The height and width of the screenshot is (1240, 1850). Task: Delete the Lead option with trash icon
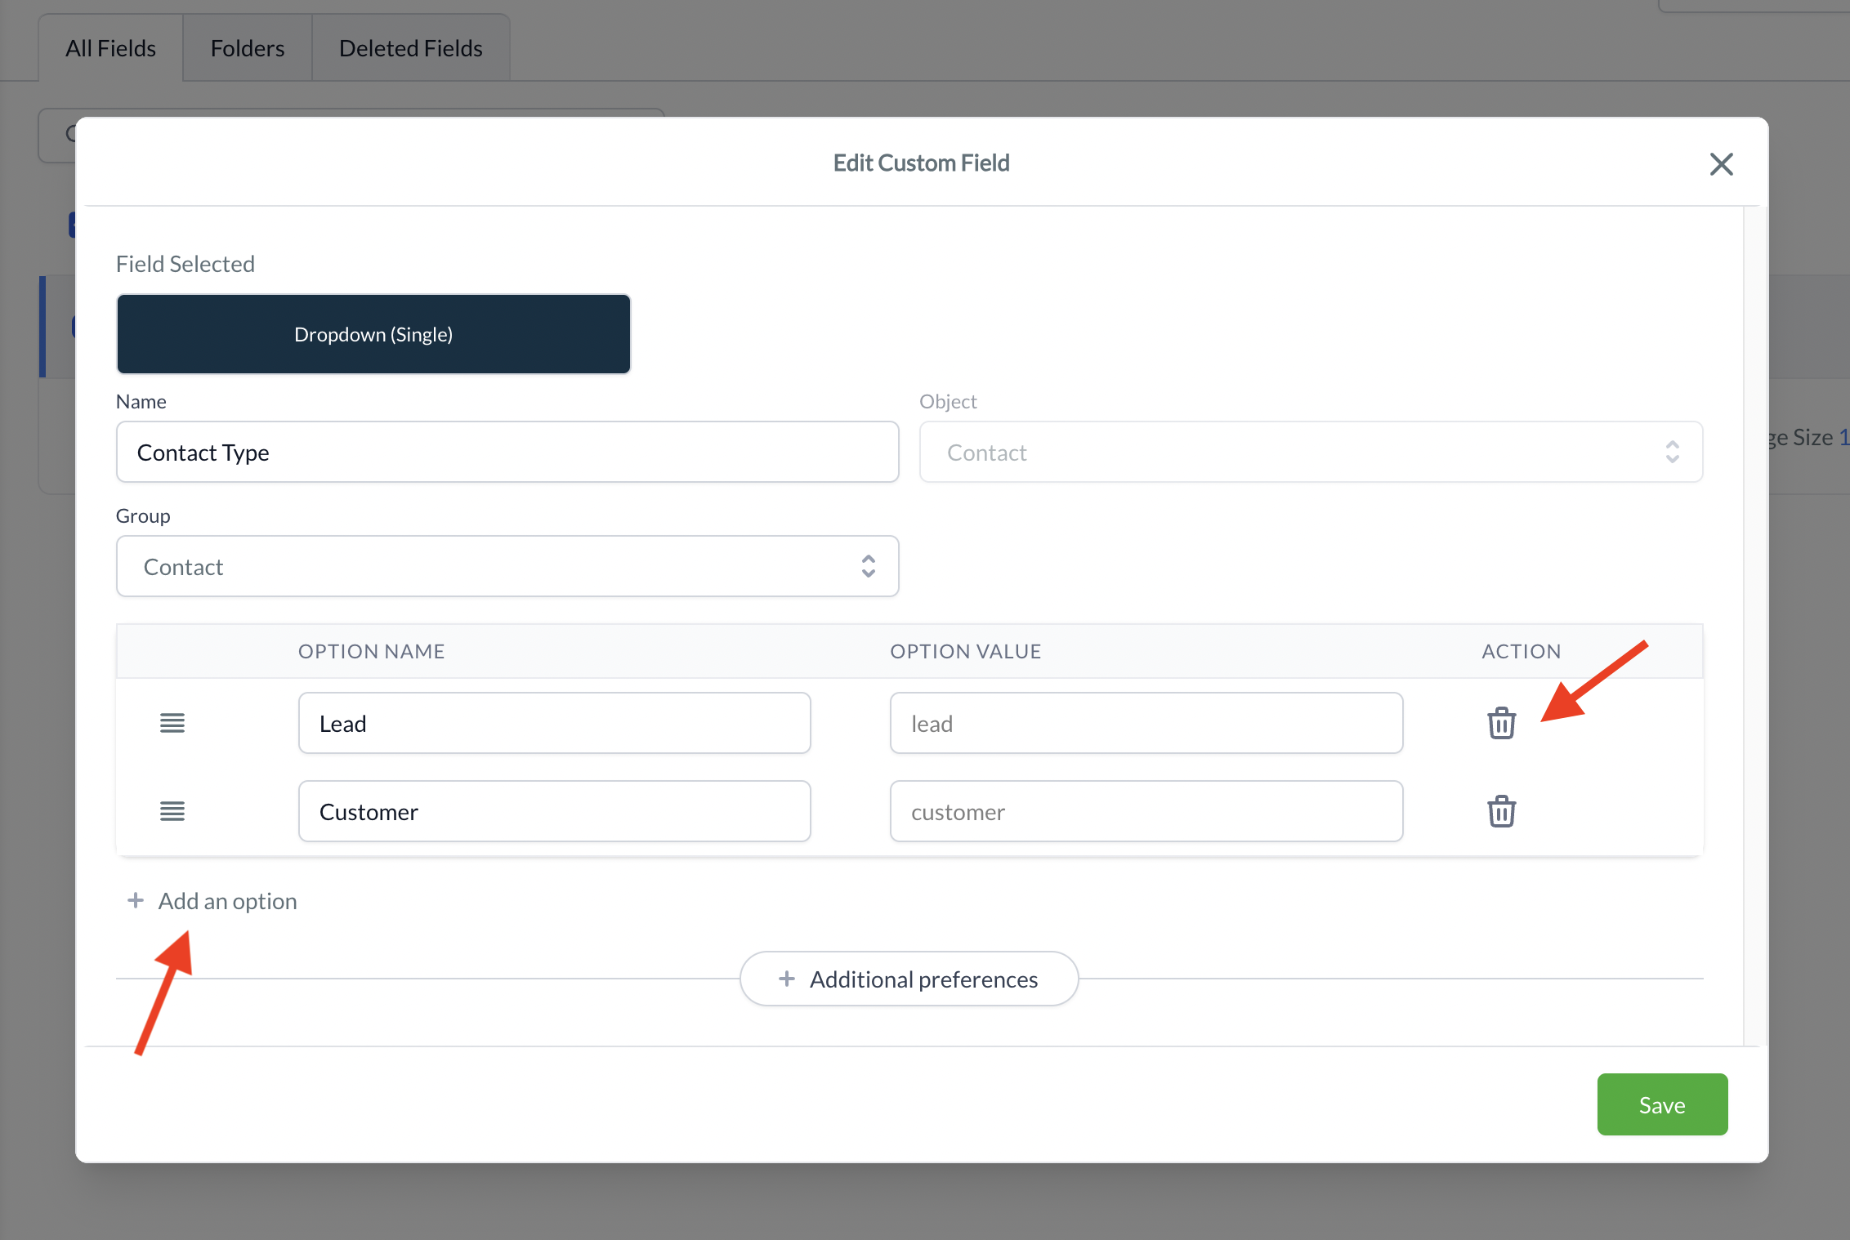(x=1501, y=723)
